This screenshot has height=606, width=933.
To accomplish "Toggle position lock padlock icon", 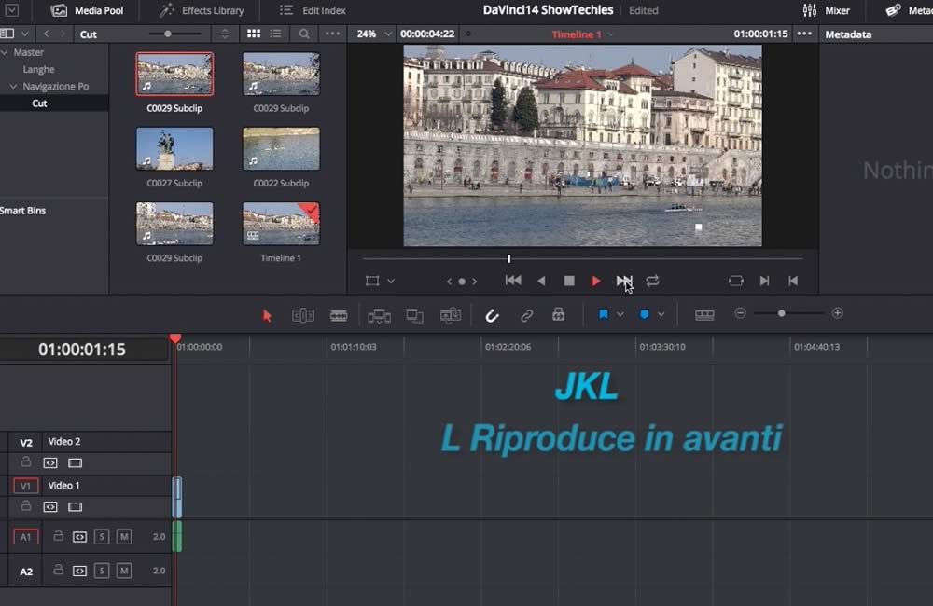I will pos(558,314).
